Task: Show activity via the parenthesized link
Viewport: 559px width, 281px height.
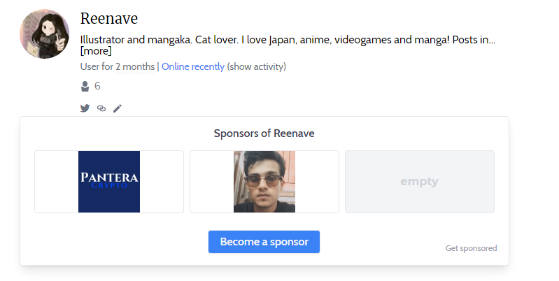Action: pos(257,66)
